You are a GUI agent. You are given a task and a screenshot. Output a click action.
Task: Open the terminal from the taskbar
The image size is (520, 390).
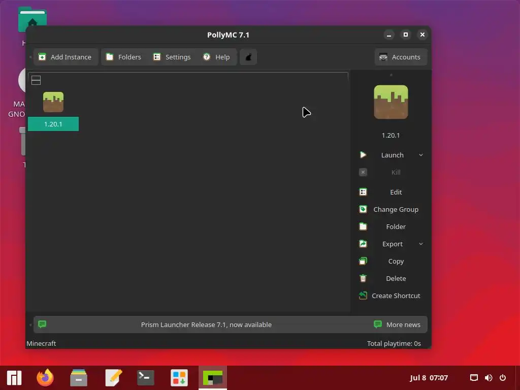click(146, 378)
